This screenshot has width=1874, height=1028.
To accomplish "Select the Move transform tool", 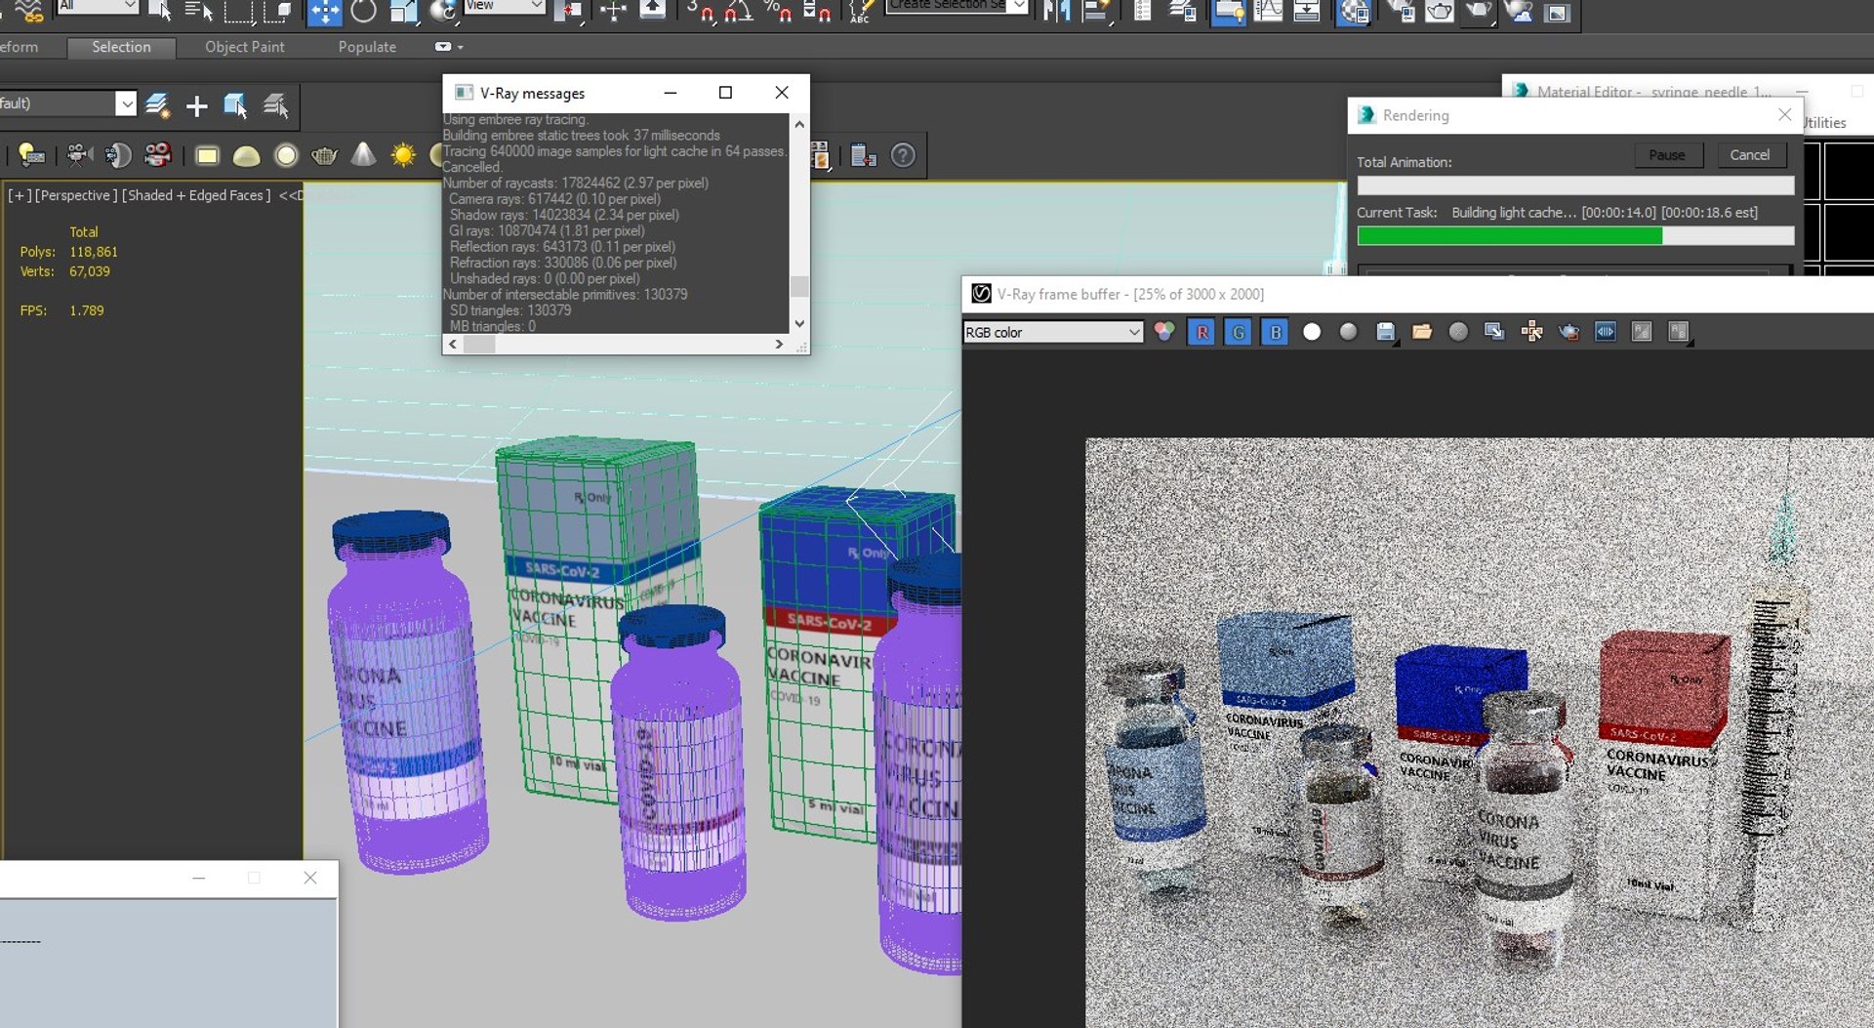I will click(x=324, y=12).
